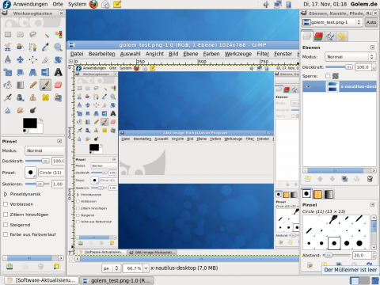Launch Firefox from the top panel
The width and height of the screenshot is (380, 285).
click(x=93, y=4)
